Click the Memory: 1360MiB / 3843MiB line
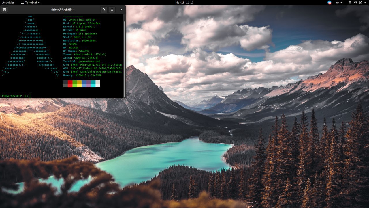This screenshot has width=369, height=208. 82,75
